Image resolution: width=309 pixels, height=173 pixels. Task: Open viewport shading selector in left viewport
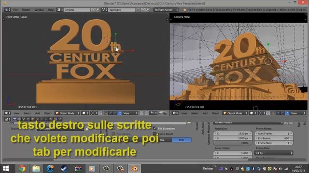click(85, 113)
